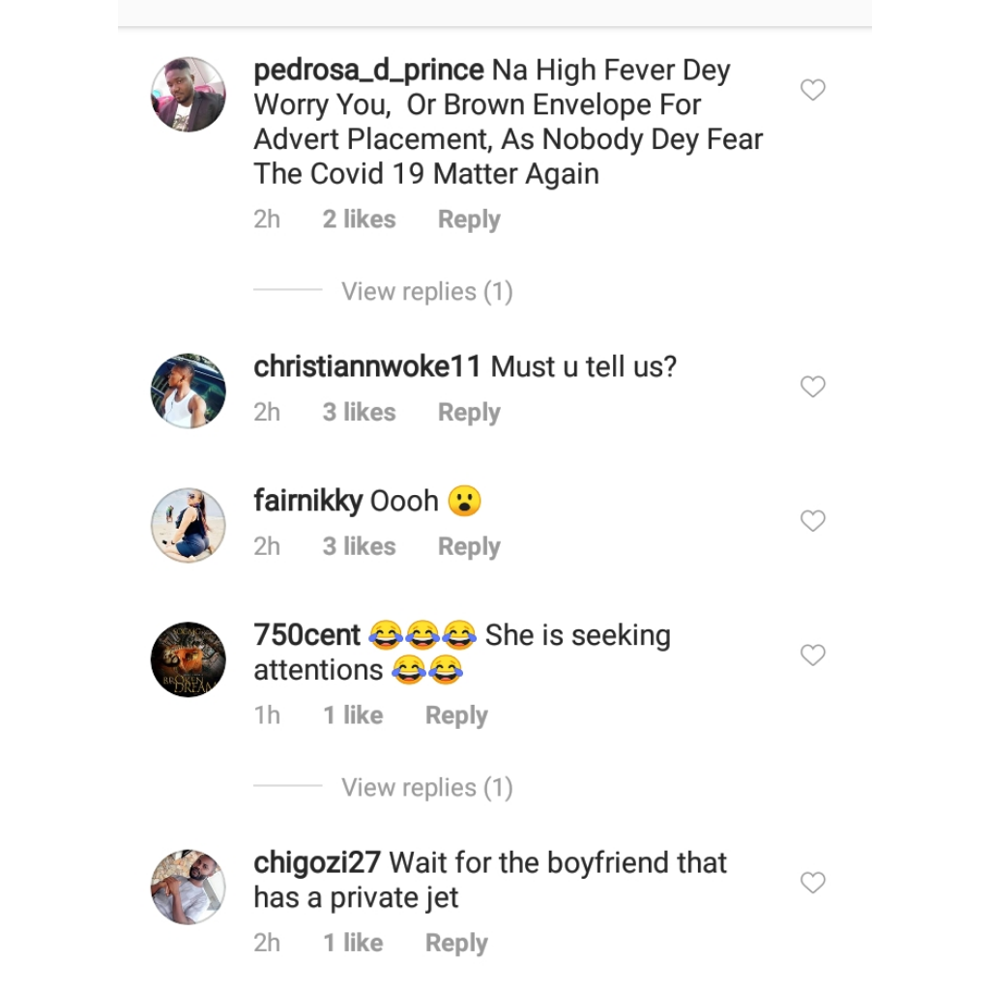
Task: Tap heart on christiannwoke11's comment
Action: 813,387
